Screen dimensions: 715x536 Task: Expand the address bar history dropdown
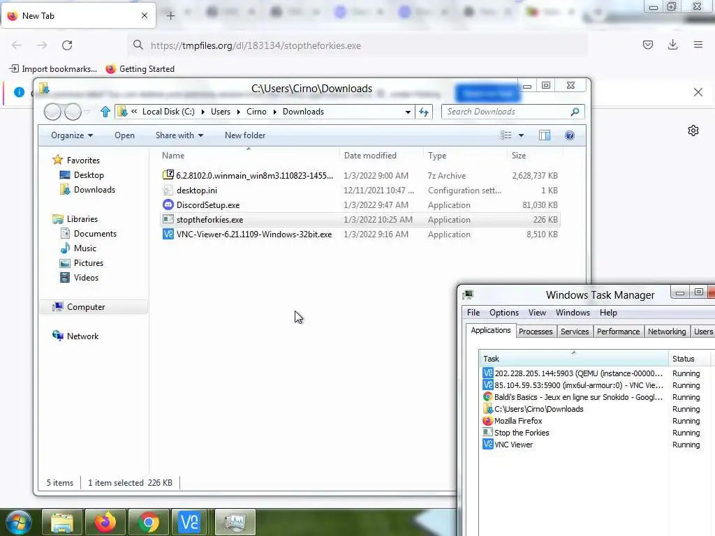pyautogui.click(x=408, y=112)
